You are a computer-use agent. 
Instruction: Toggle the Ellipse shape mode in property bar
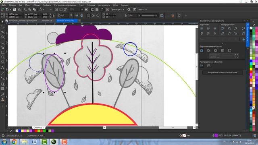coord(89,15)
